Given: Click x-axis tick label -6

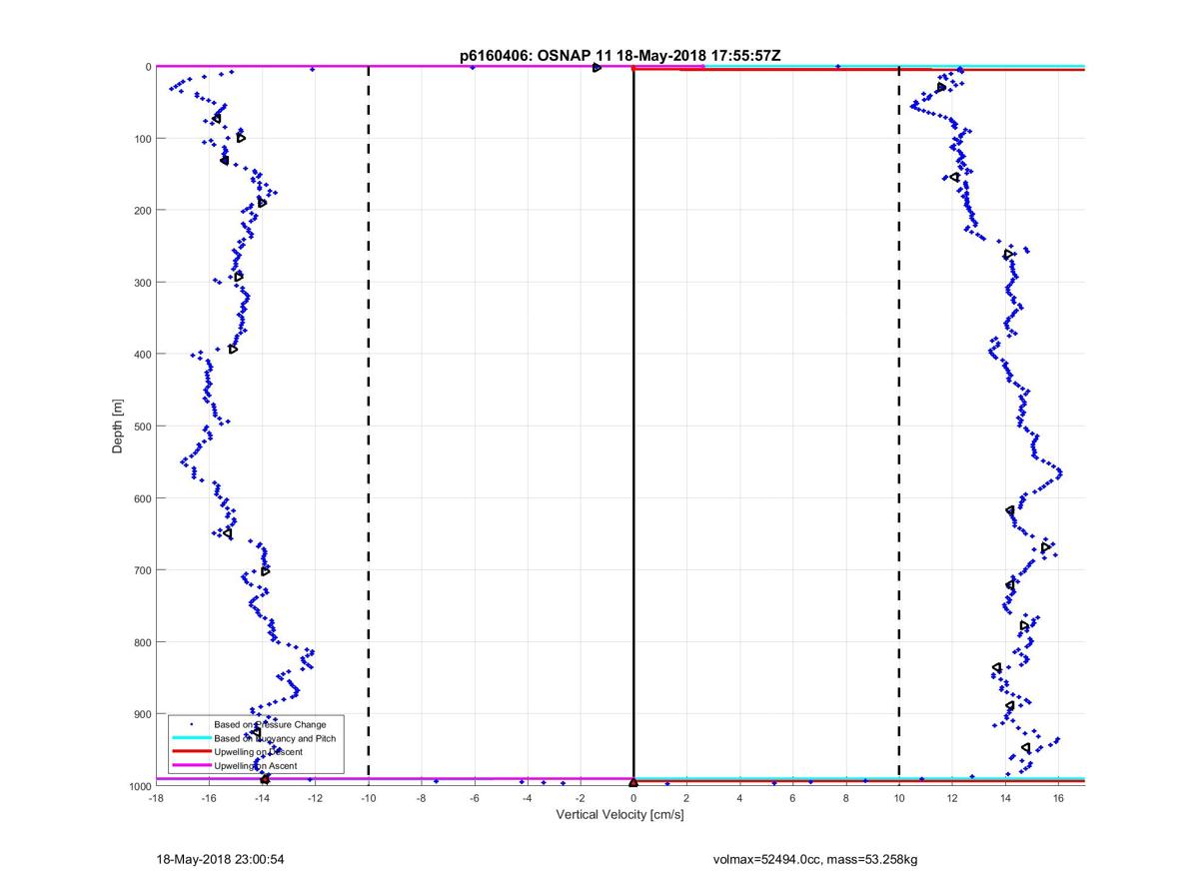Looking at the screenshot, I should 474,798.
